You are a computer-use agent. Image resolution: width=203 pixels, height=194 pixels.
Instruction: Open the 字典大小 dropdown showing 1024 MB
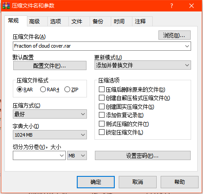coord(50,135)
